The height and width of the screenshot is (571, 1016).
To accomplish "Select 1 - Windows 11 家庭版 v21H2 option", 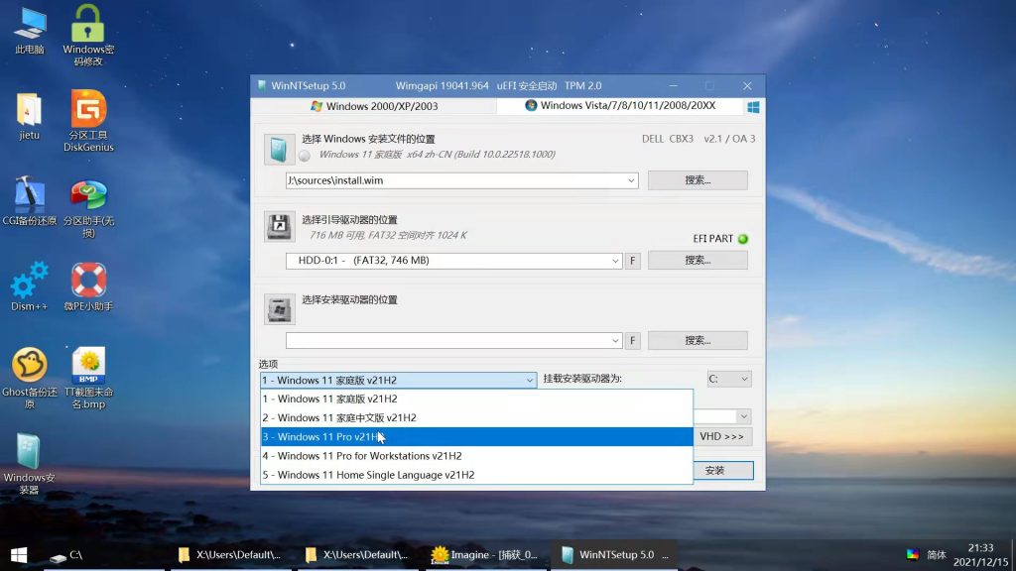I will click(x=476, y=399).
